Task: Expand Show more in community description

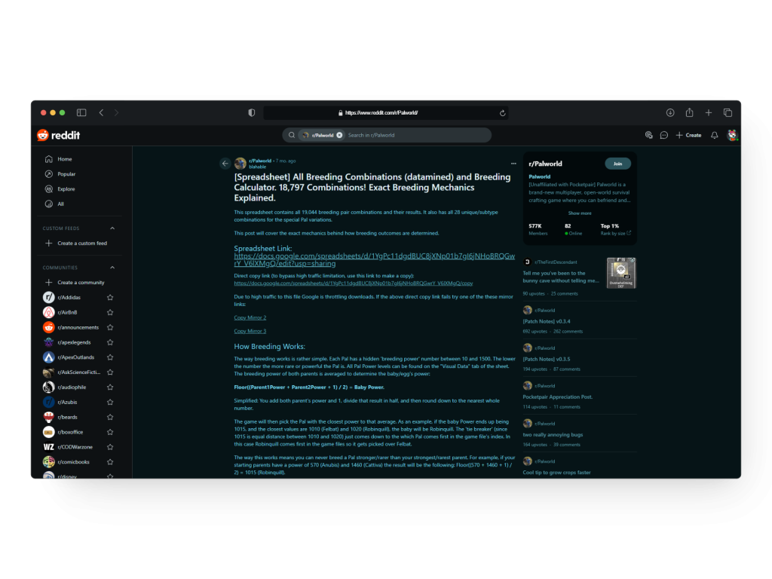Action: pos(580,213)
